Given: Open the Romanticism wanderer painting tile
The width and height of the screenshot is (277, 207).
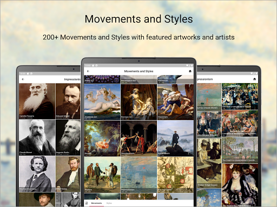Looking at the screenshot, I should tap(175, 138).
